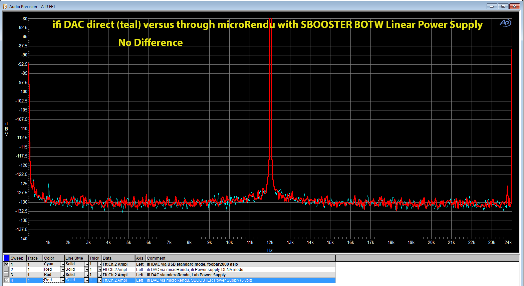Click the Color column header
Screen dimensions: 524x286
tap(54, 258)
